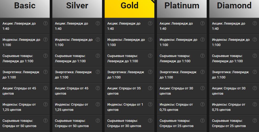Click help icon for Silver Акции spreads row
The height and width of the screenshot is (132, 259).
[x=98, y=88]
